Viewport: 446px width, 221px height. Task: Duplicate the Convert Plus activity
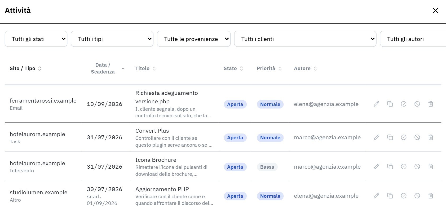pyautogui.click(x=390, y=137)
